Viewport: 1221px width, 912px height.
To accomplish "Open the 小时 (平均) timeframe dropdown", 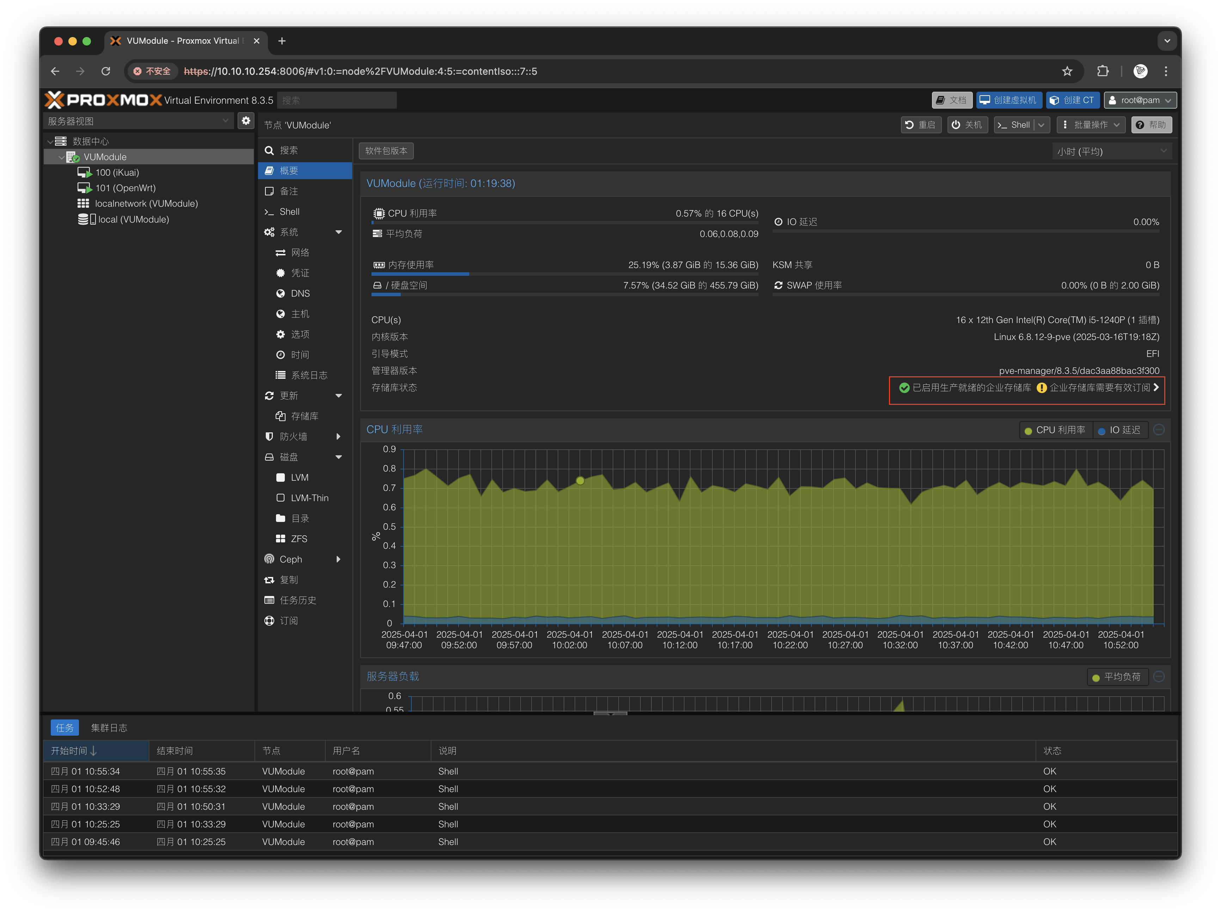I will pyautogui.click(x=1111, y=151).
